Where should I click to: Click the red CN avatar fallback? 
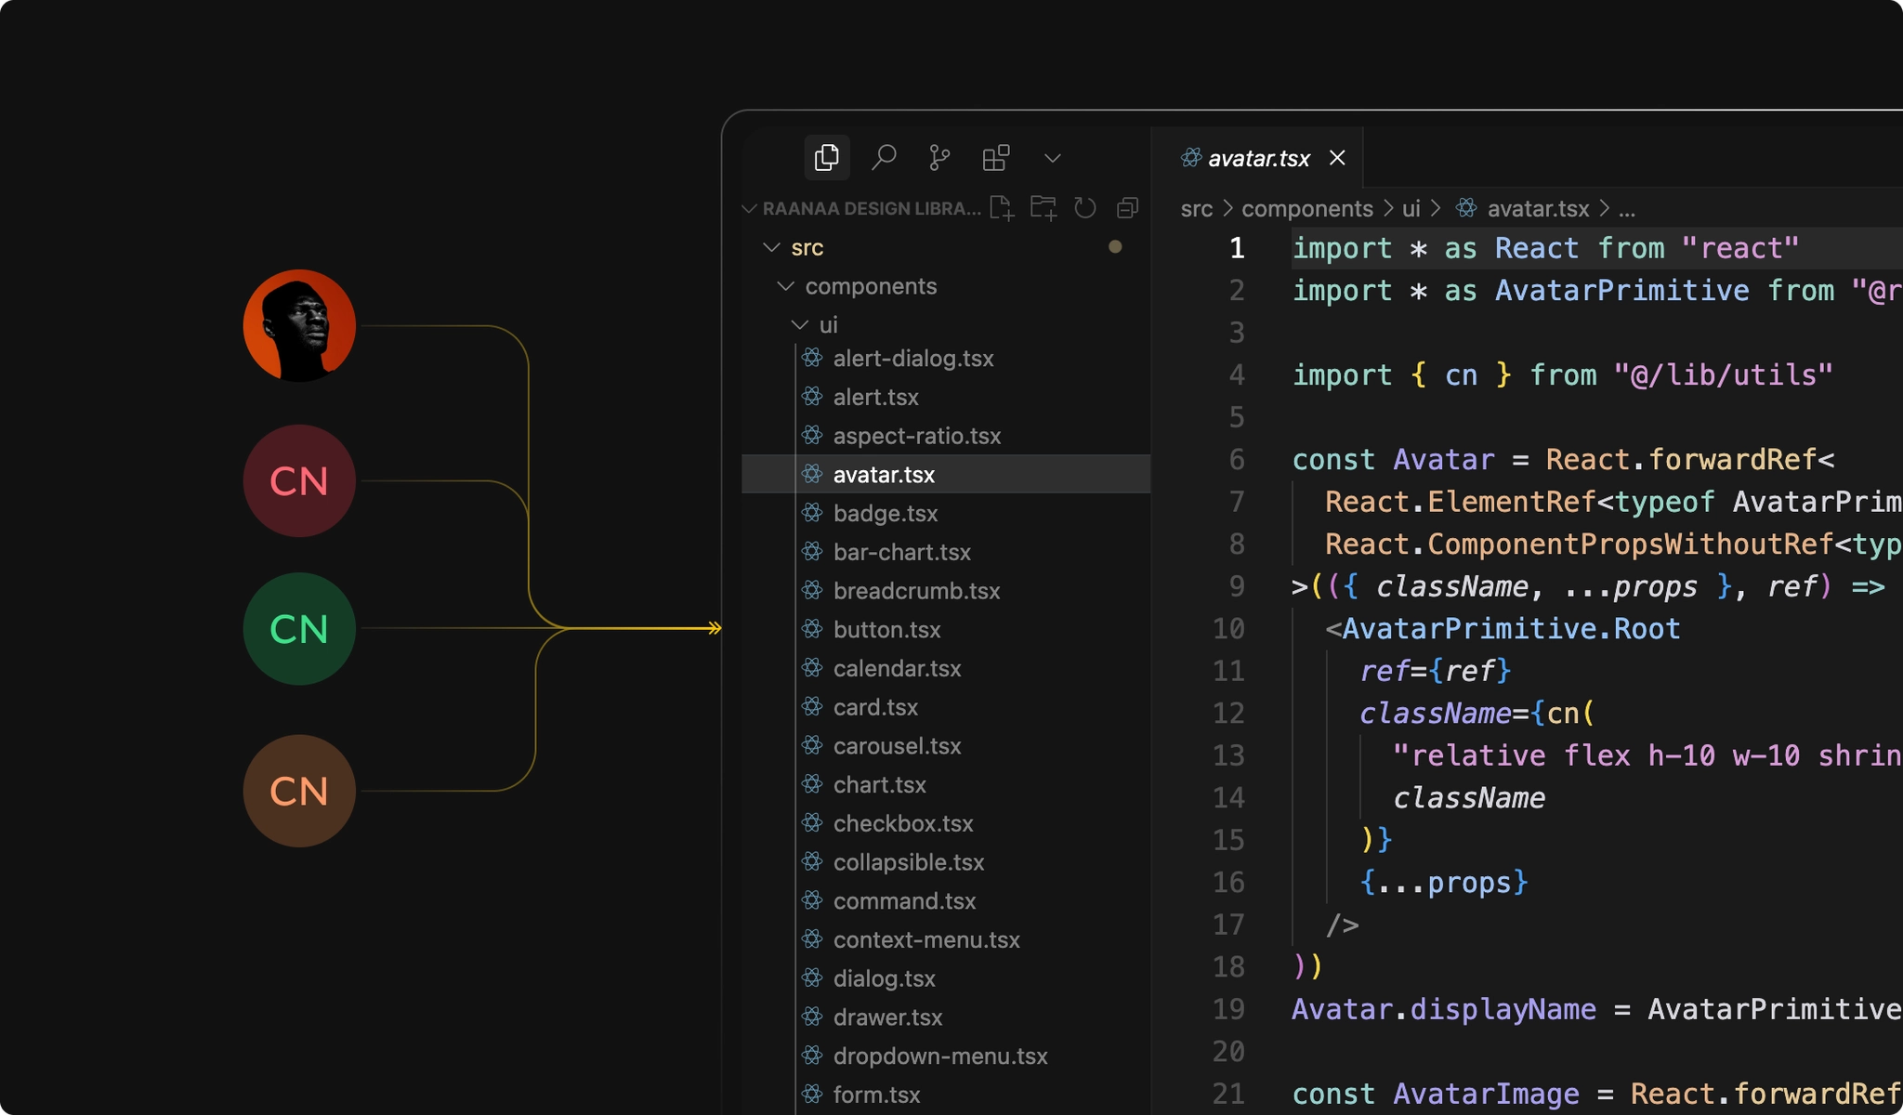pyautogui.click(x=299, y=481)
